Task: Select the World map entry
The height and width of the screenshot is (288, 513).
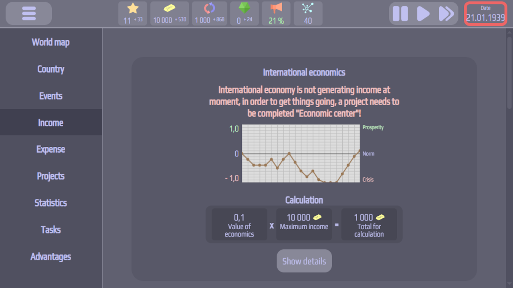Action: [x=50, y=42]
